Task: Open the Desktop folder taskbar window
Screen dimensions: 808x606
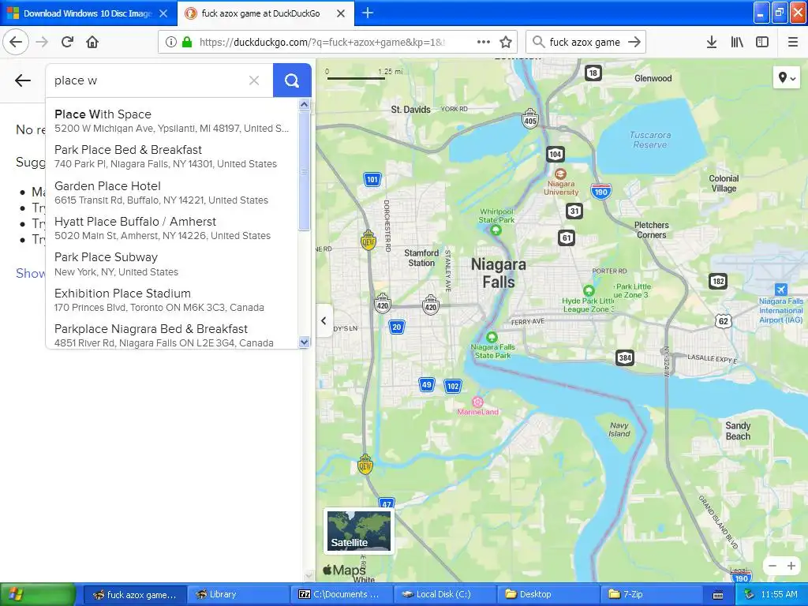Action: [x=548, y=594]
